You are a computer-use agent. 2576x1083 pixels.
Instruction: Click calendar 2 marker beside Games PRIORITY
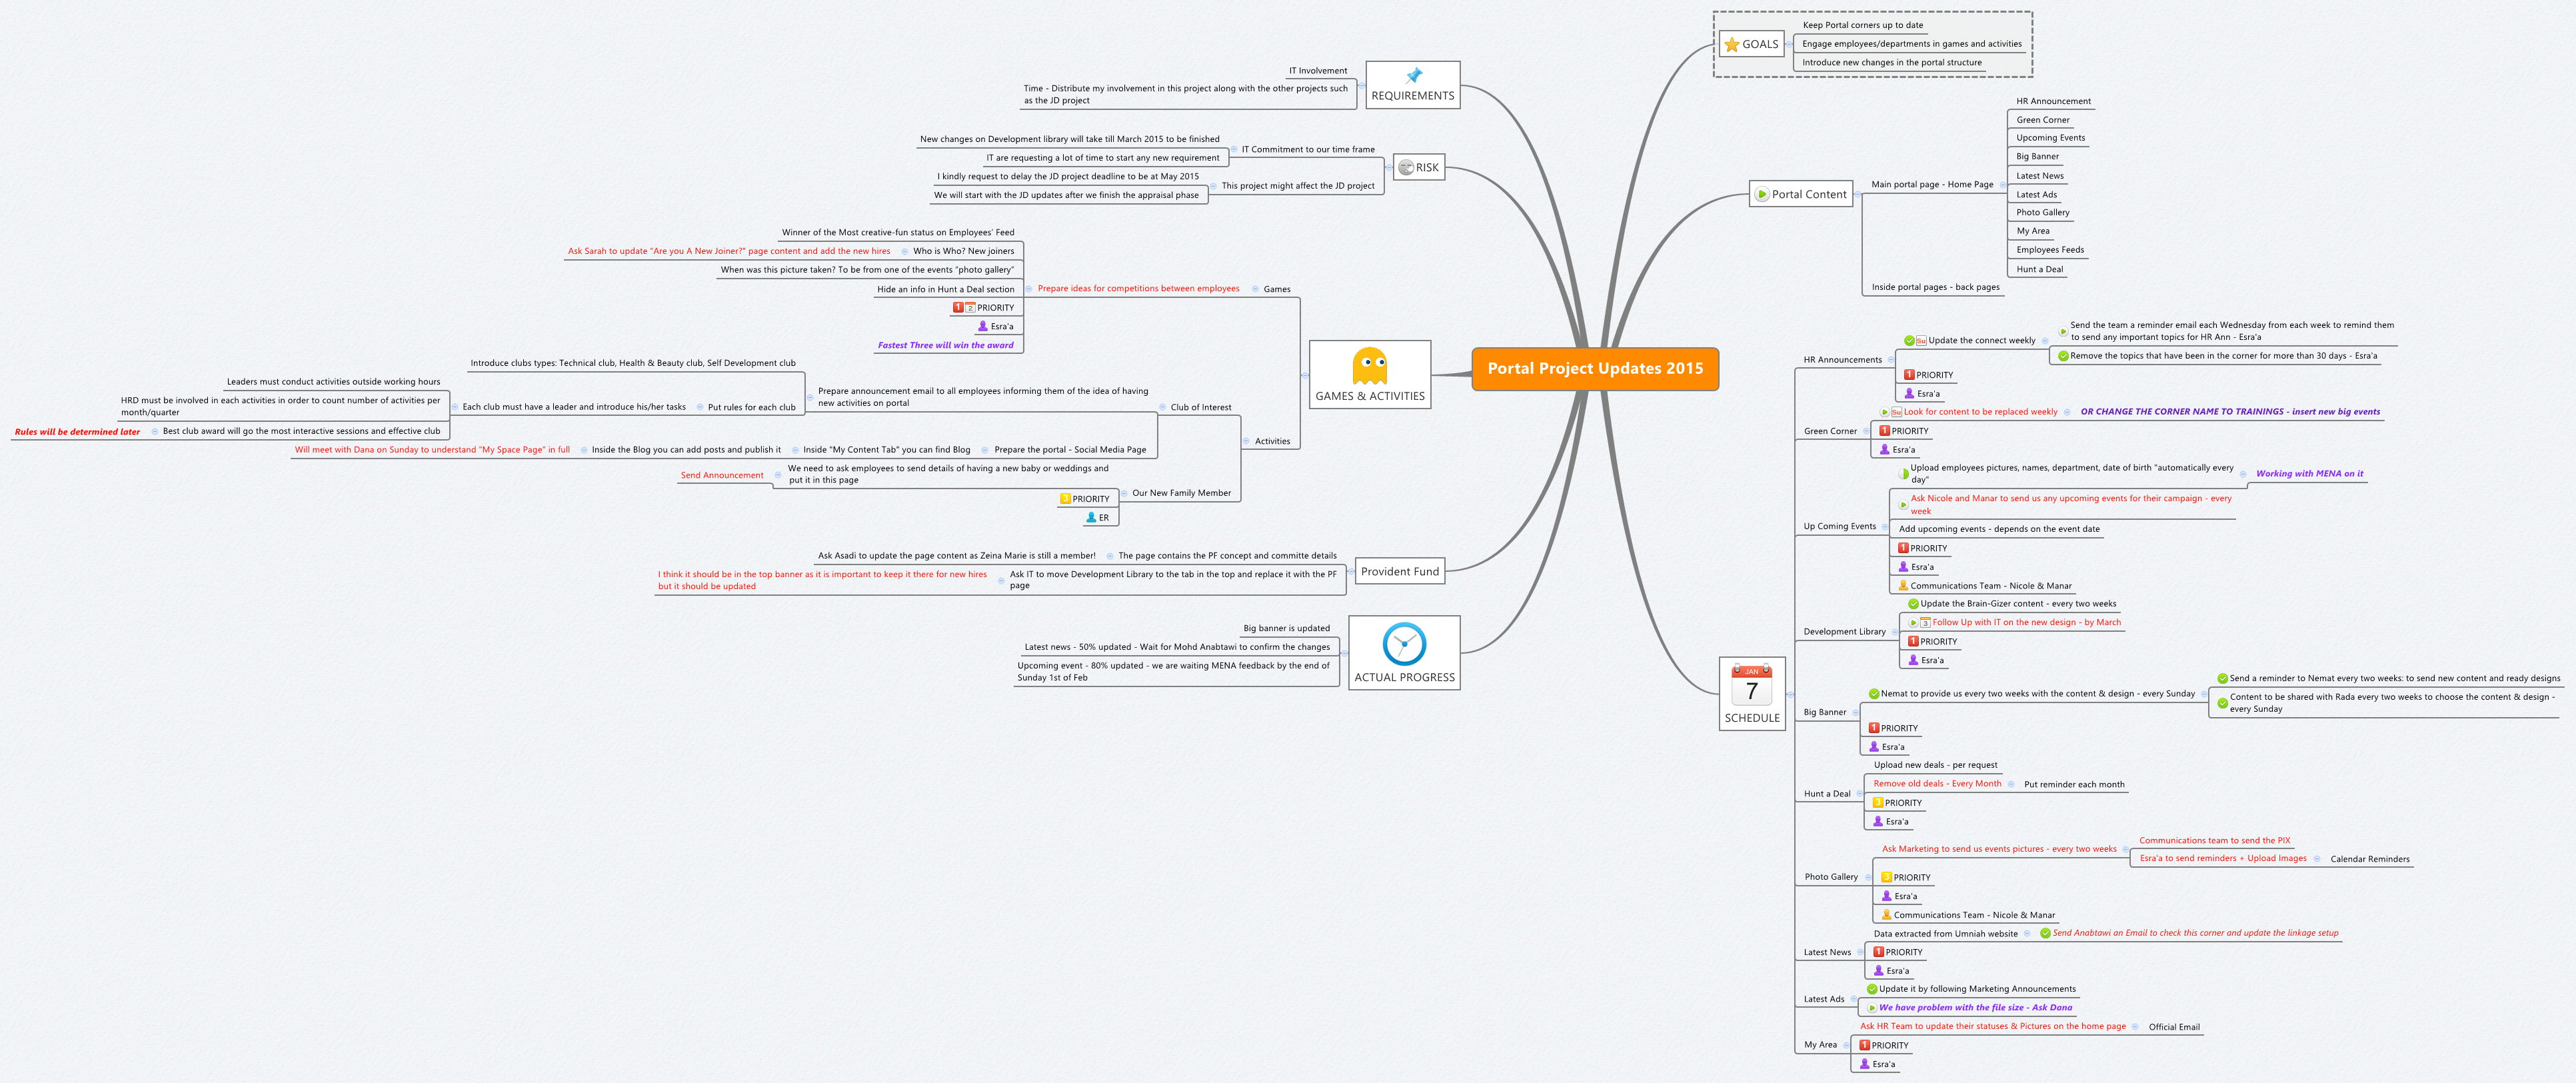coord(970,308)
